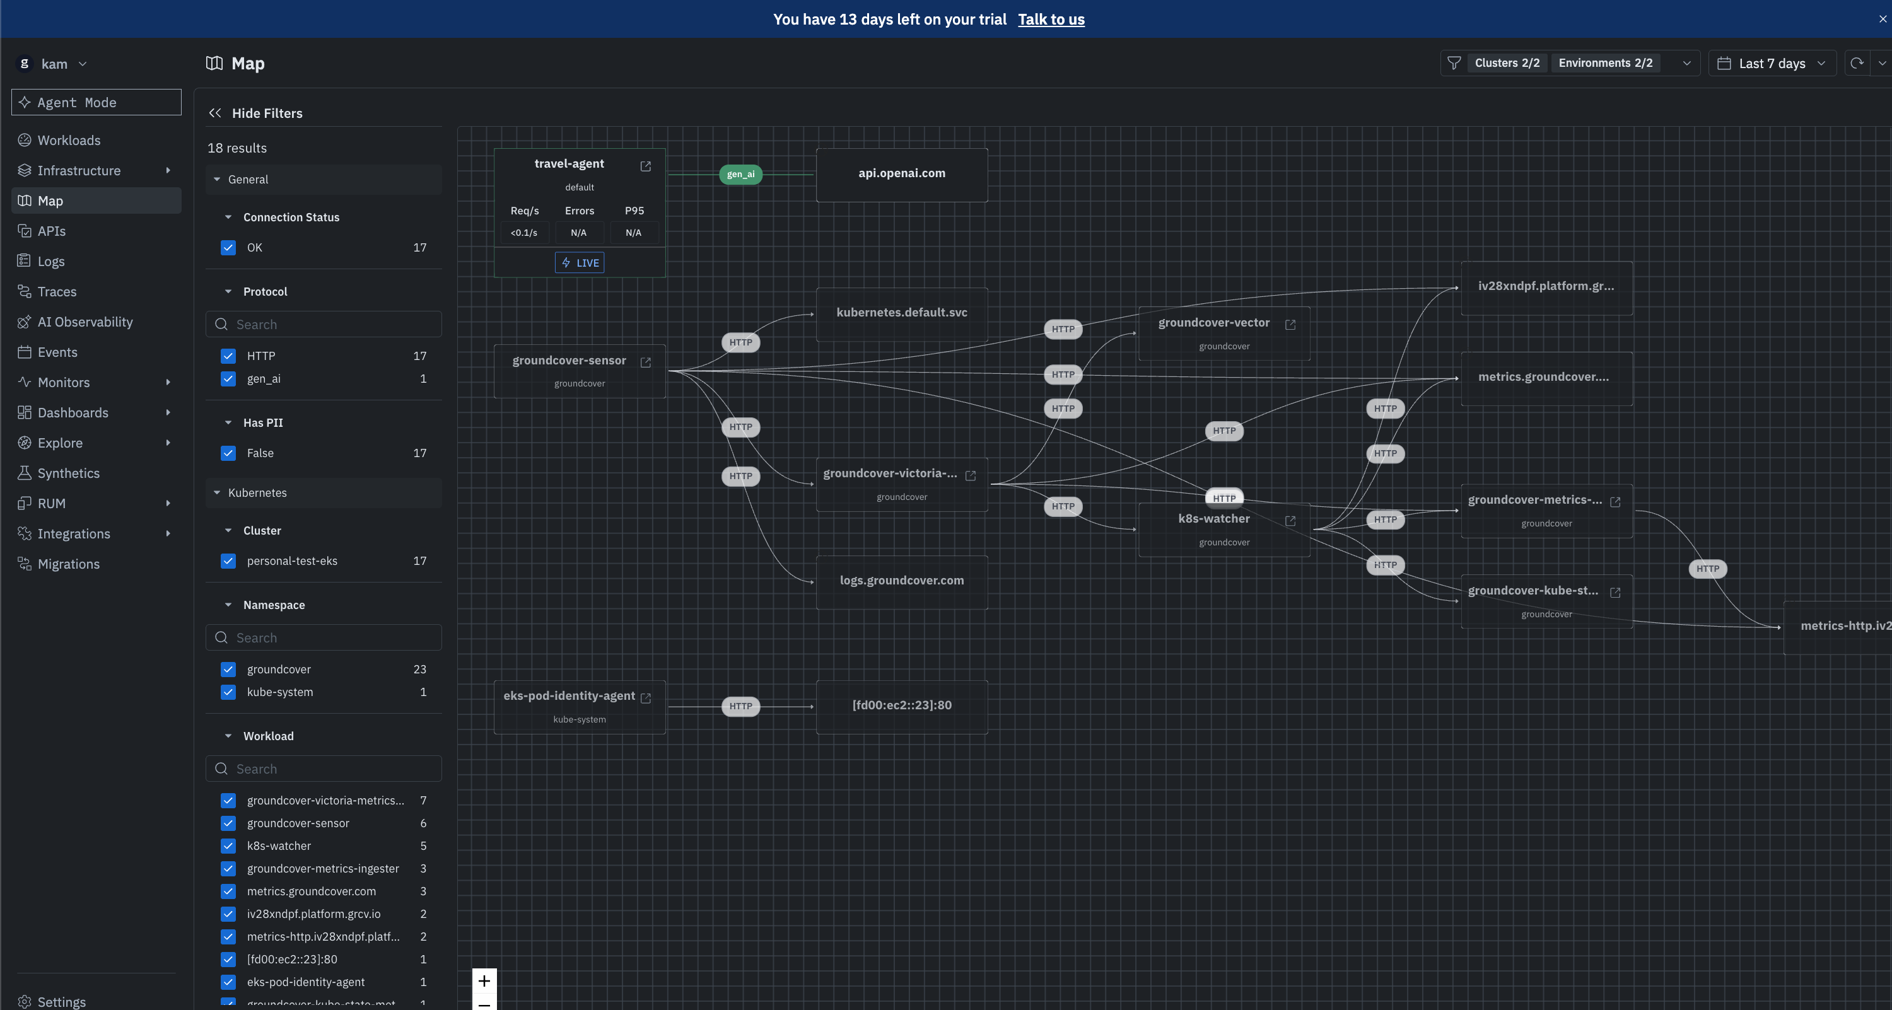The image size is (1892, 1010).
Task: Click the Logs sidebar icon
Action: [24, 261]
